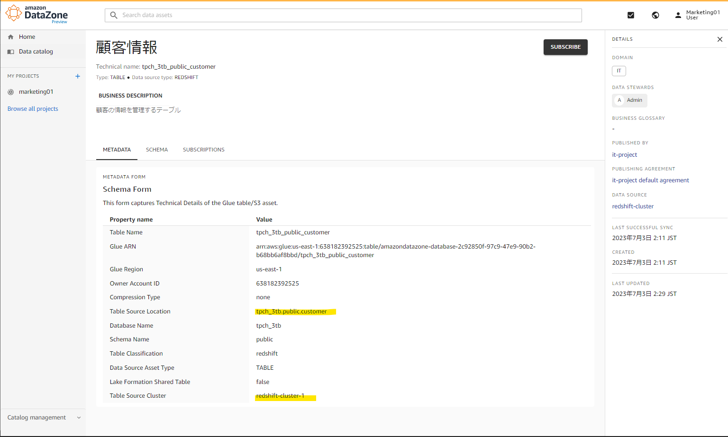
Task: Click the Table Source Location label
Action: point(140,312)
